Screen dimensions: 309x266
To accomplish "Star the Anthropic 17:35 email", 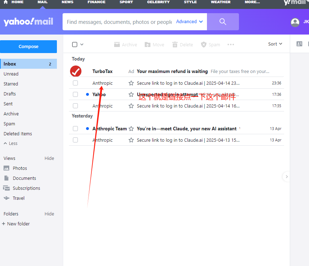I will (131, 106).
